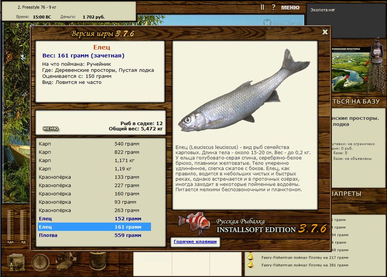Select the Карп 1,171 кг row
The height and width of the screenshot is (277, 387).
(94, 161)
